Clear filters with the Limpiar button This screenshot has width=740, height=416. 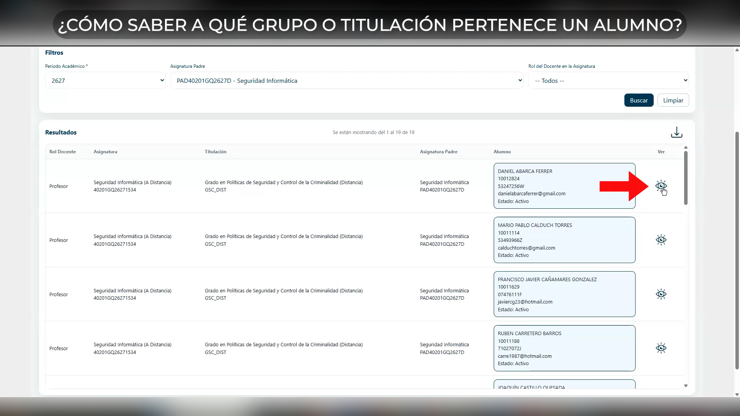[x=673, y=100]
